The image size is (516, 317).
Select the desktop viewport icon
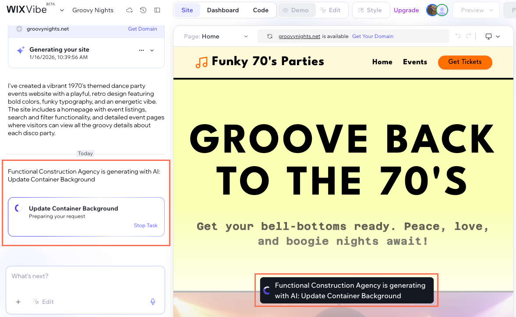pyautogui.click(x=489, y=36)
